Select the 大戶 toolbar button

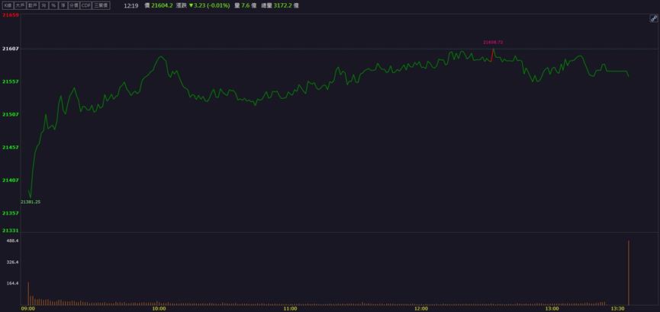click(x=20, y=6)
